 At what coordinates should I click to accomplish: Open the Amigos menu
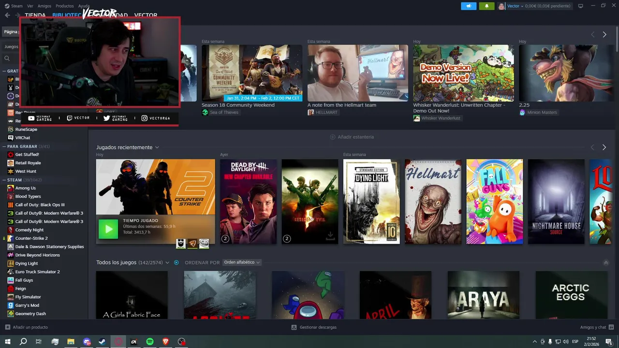44,6
